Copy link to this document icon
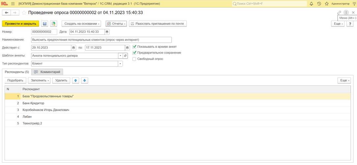 [x=339, y=13]
